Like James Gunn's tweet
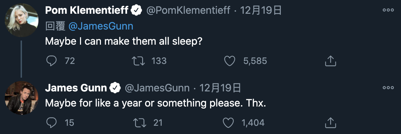 228,123
